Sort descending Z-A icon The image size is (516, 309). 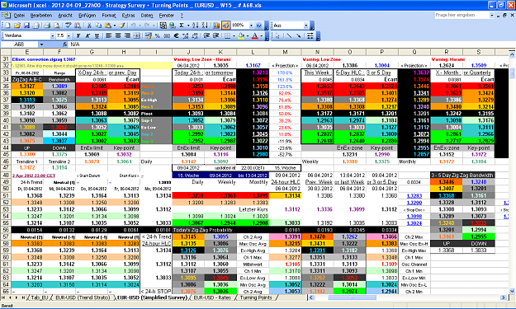click(x=205, y=26)
